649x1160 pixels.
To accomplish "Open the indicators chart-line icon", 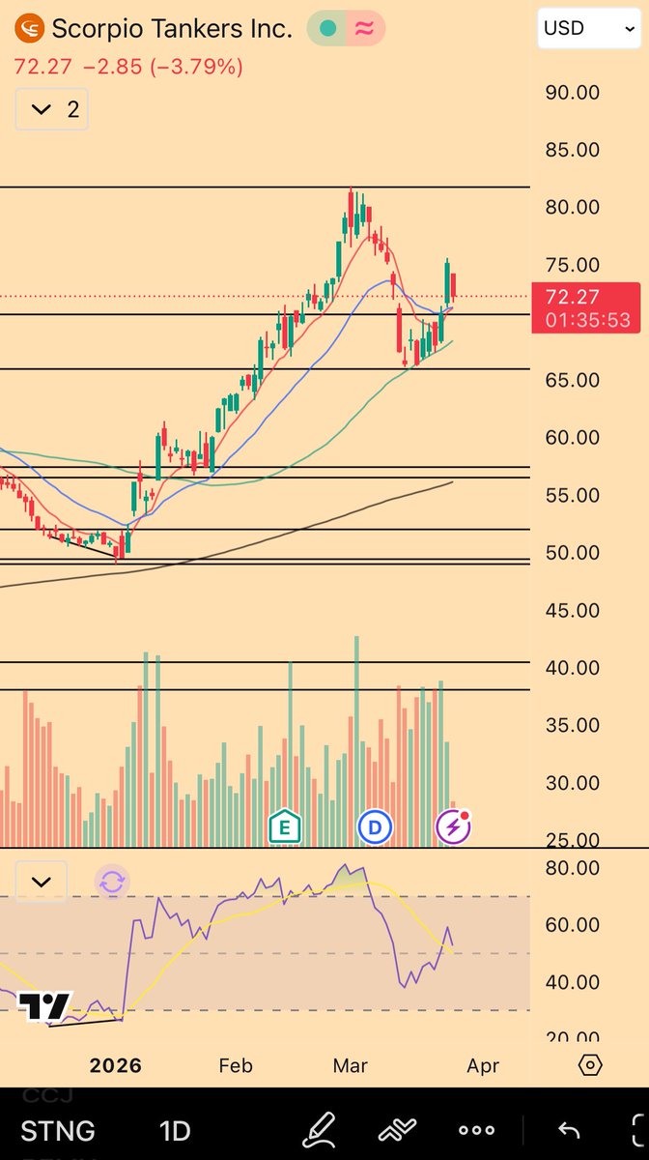I will 397,1129.
